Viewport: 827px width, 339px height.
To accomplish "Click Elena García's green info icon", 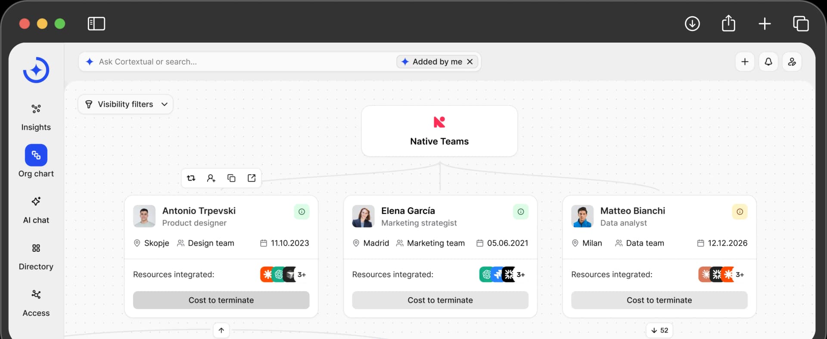I will [521, 212].
